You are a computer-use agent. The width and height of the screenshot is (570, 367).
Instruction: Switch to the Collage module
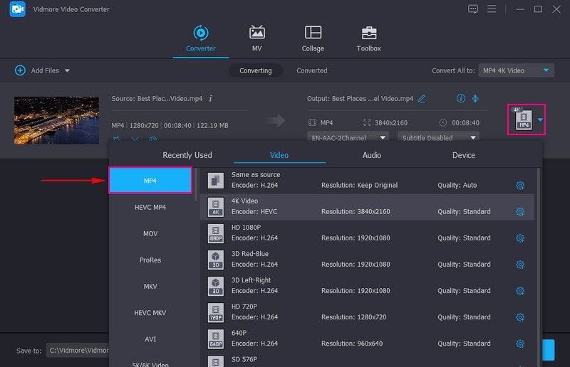pos(313,38)
